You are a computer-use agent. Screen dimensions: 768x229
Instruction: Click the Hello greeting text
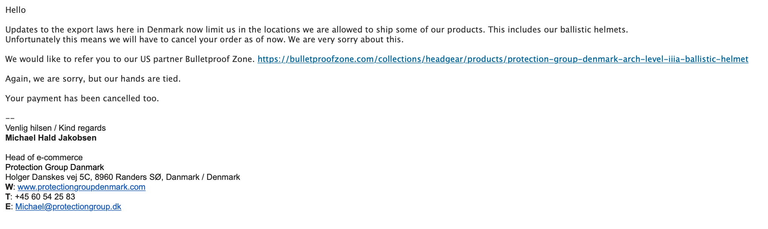point(15,10)
